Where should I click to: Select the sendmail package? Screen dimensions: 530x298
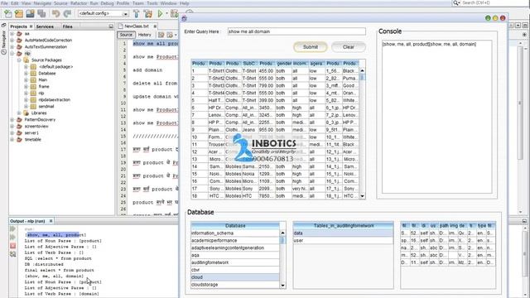[x=46, y=107]
